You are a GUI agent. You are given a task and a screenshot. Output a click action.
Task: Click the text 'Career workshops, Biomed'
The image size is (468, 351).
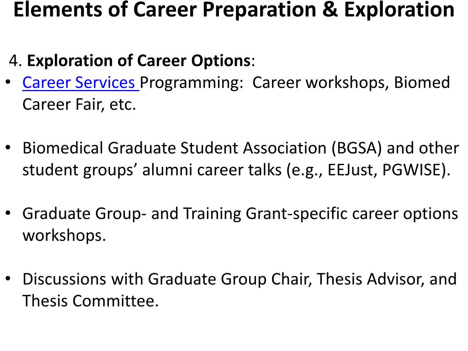coord(351,83)
